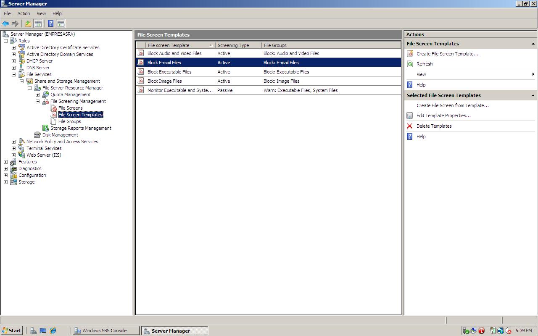This screenshot has height=336, width=538.
Task: Click the Show Desktop quick launch icon
Action: [x=43, y=331]
